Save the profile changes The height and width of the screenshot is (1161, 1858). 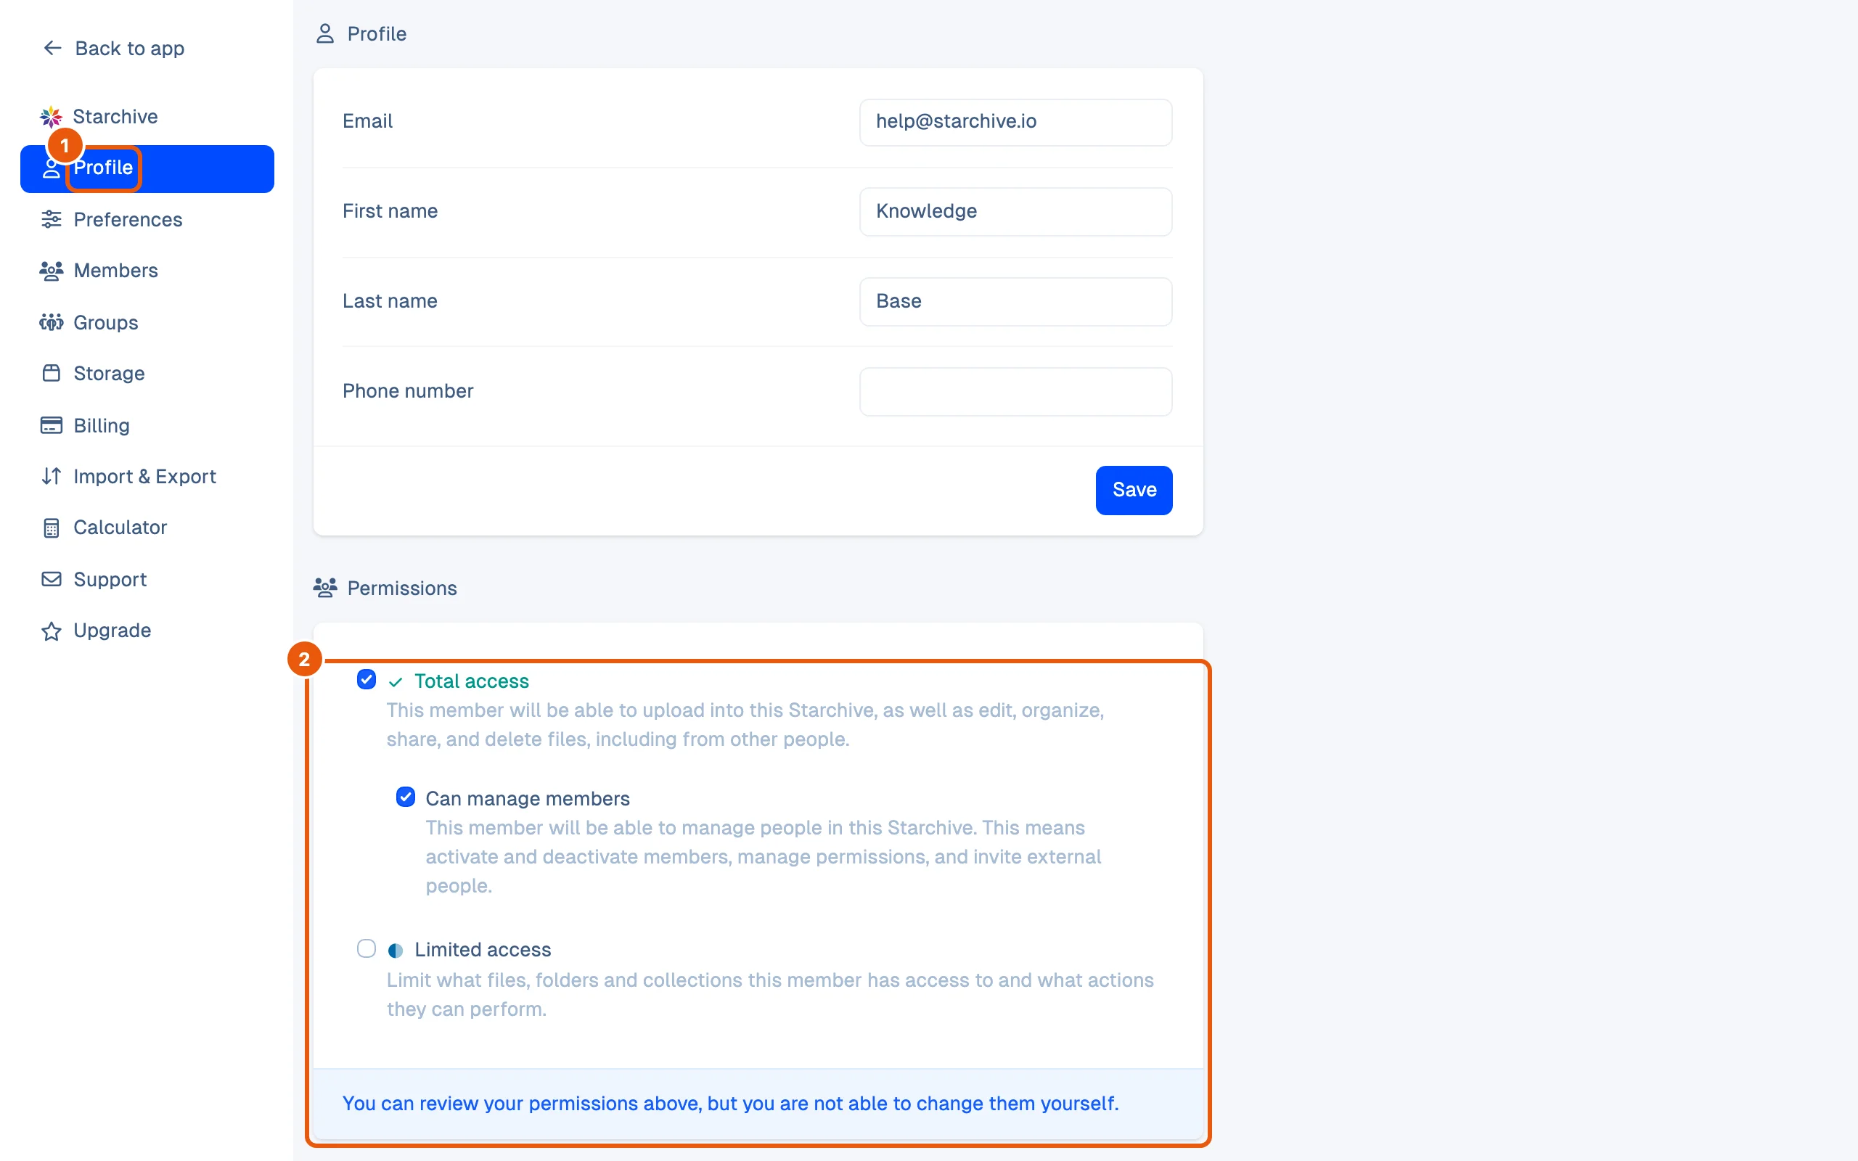[1133, 490]
